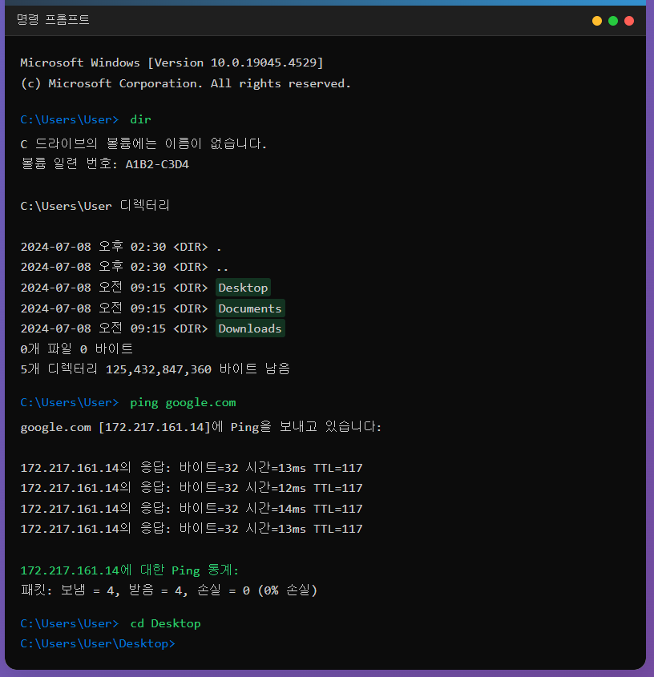Click the green 'Ping 통계' heading
The height and width of the screenshot is (677, 654).
(x=130, y=570)
